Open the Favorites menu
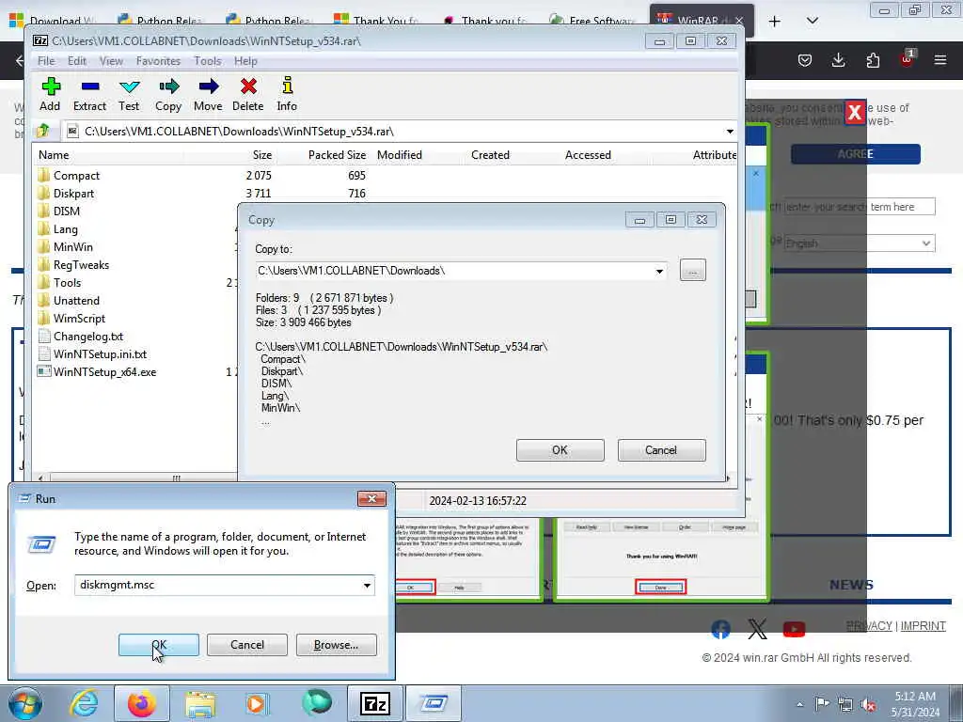Viewport: 963px width, 722px height. click(x=158, y=61)
